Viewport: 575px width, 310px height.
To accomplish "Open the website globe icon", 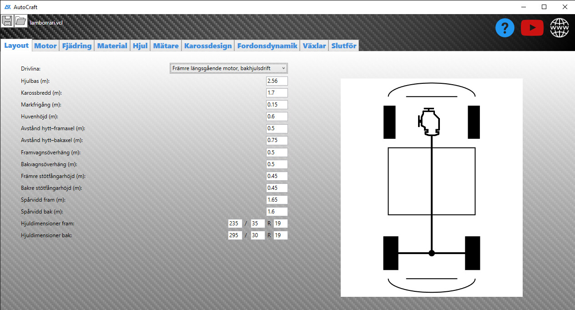I will click(x=560, y=28).
